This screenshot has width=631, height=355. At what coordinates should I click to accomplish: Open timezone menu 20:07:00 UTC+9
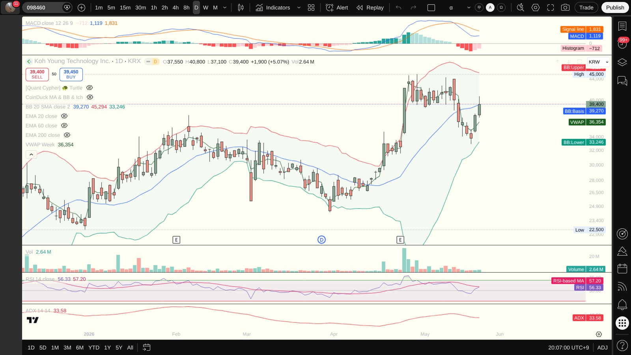568,348
